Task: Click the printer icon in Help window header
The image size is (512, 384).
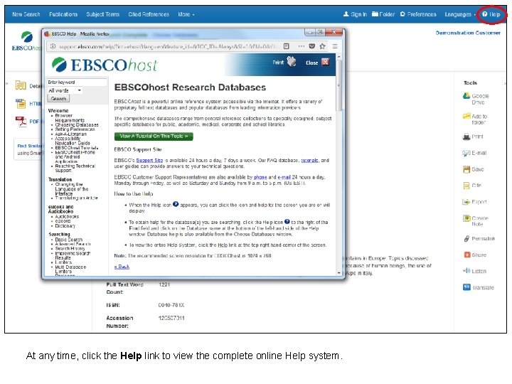Action: point(292,61)
